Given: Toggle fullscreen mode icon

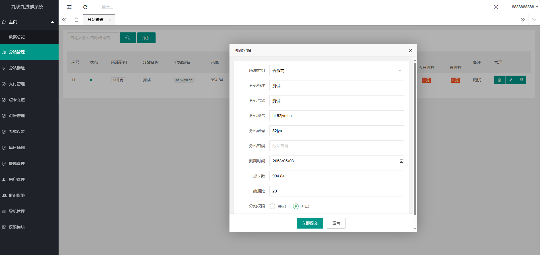Looking at the screenshot, I should (x=496, y=7).
